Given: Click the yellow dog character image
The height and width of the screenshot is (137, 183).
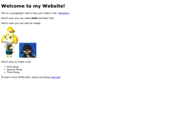Looking at the screenshot, I should tap(10, 42).
